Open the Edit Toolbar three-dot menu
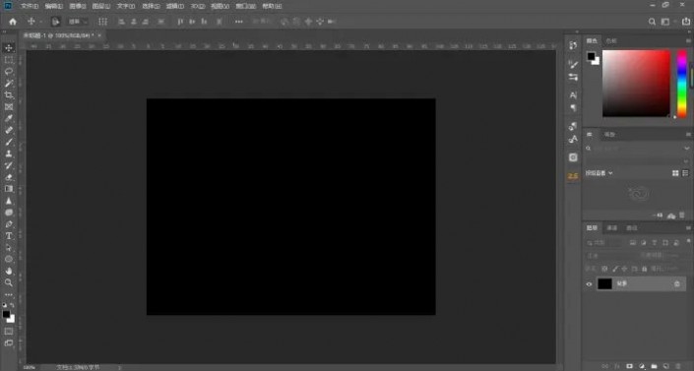Screen dimensions: 694x371 pyautogui.click(x=9, y=294)
